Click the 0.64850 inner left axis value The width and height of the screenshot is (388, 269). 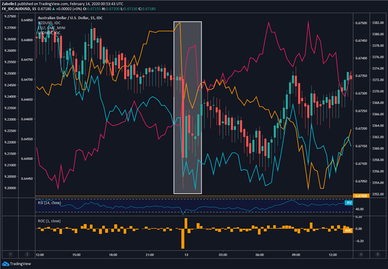[x=26, y=20]
